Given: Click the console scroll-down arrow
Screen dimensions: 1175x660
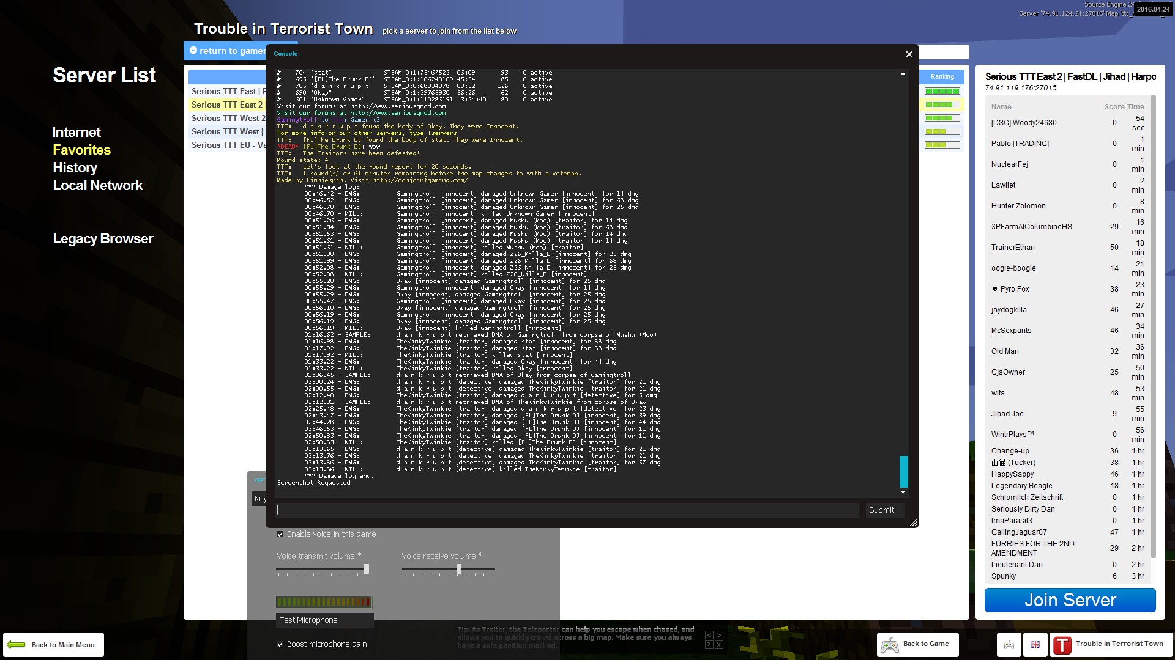Looking at the screenshot, I should 903,492.
